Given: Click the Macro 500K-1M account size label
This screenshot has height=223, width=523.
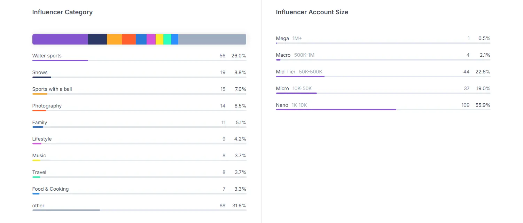Looking at the screenshot, I should [x=295, y=55].
